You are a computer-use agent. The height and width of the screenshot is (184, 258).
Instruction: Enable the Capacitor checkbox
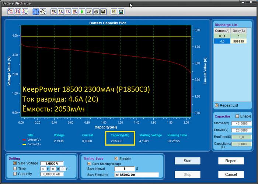click(237, 116)
